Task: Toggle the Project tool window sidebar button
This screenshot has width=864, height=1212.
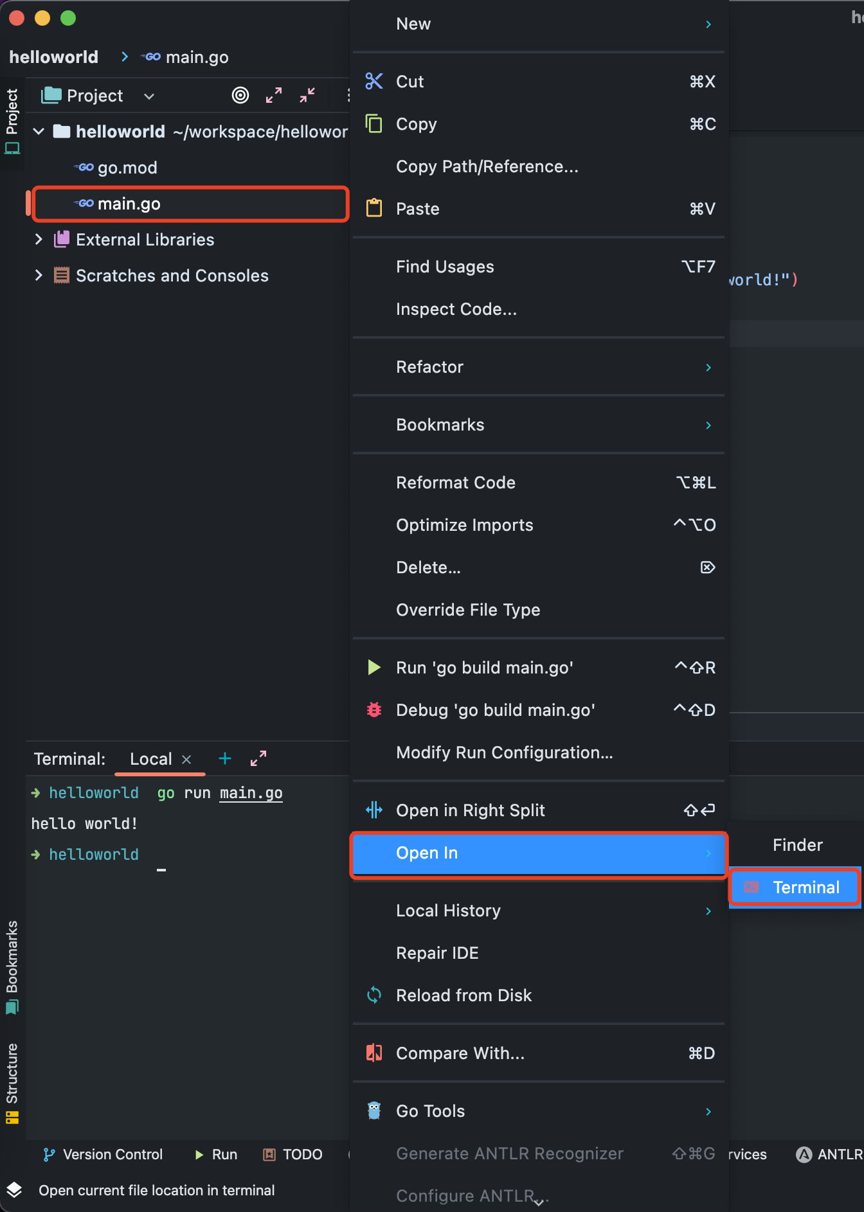Action: pos(12,121)
